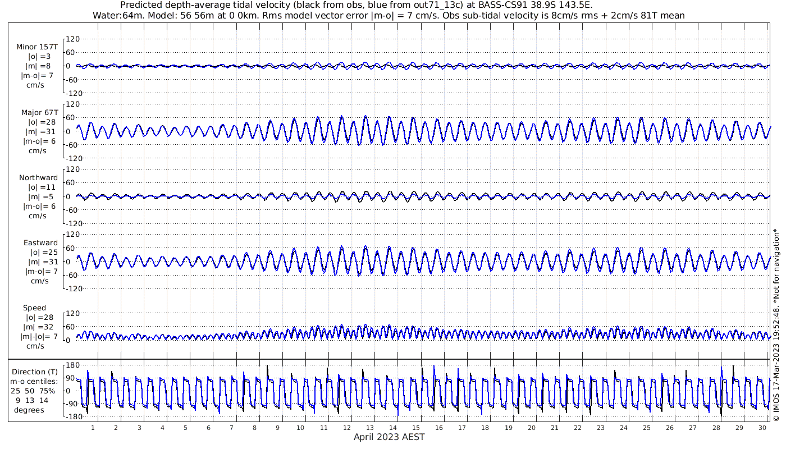The height and width of the screenshot is (449, 786).
Task: Click "|m-o|= 7" in the Minor 157T panel
Action: [x=38, y=75]
